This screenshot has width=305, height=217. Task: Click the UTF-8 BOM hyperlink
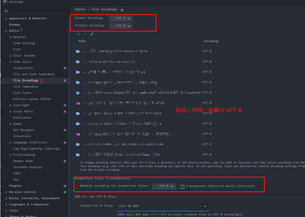pos(158,214)
